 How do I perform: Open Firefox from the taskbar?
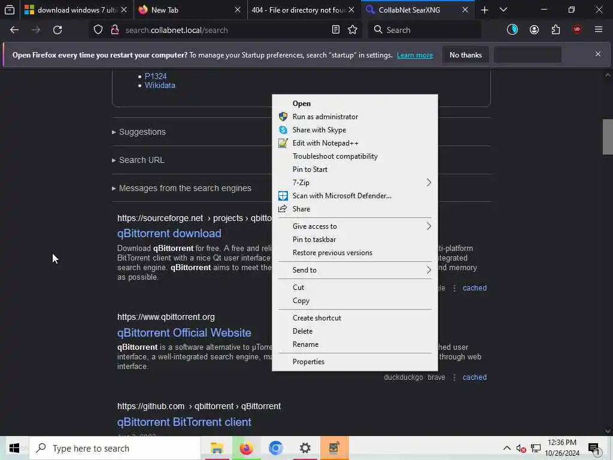(x=246, y=448)
